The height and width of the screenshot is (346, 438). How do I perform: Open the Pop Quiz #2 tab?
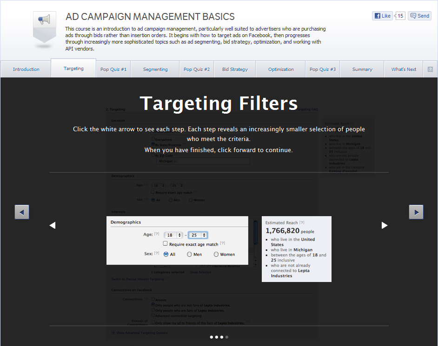[197, 69]
